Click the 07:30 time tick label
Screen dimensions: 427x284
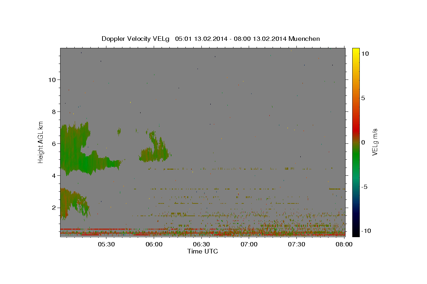tap(297, 244)
